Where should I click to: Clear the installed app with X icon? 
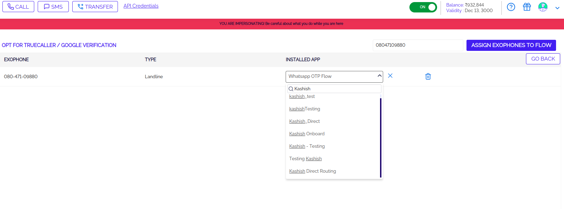(x=390, y=76)
